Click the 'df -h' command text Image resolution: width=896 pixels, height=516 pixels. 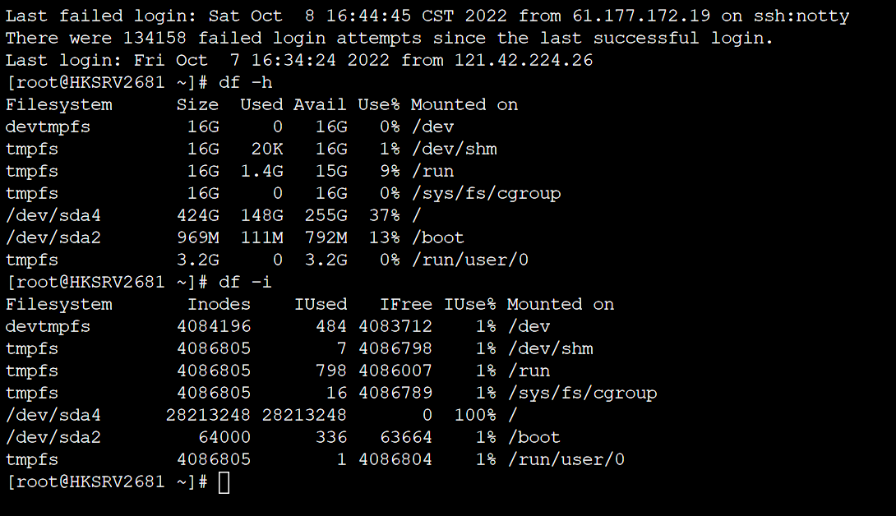[x=246, y=82]
